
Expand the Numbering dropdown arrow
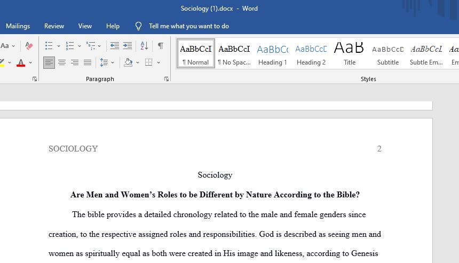(80, 46)
